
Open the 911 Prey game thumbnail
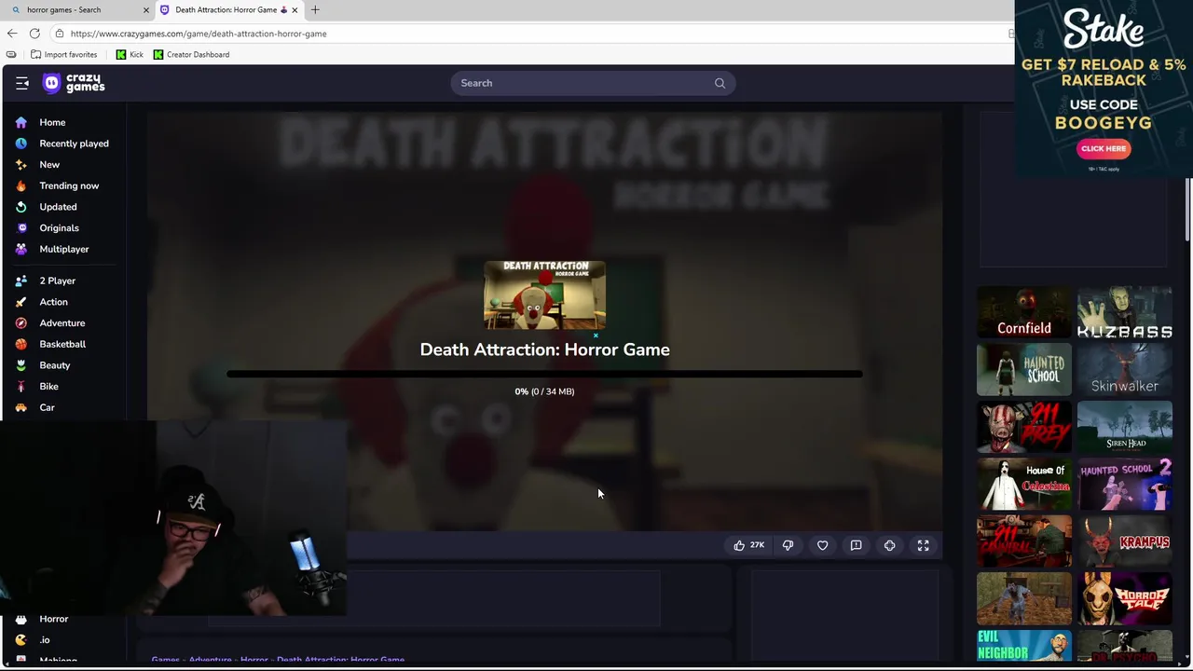pos(1024,427)
